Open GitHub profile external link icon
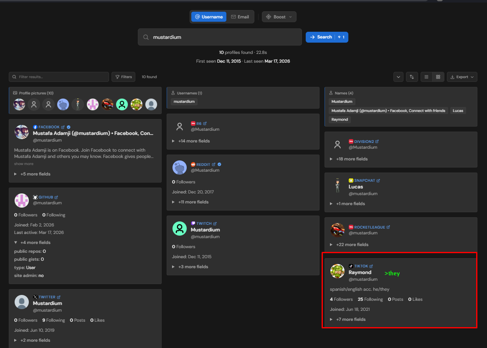 pyautogui.click(x=56, y=197)
